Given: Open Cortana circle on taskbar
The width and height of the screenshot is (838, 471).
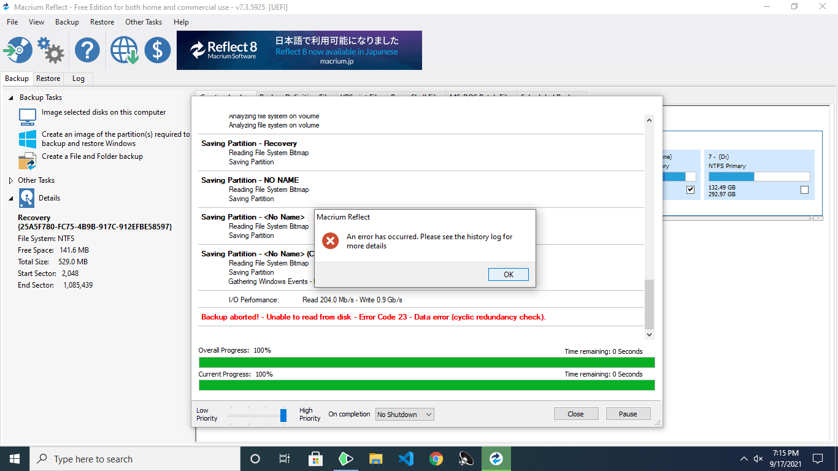Looking at the screenshot, I should coord(255,459).
